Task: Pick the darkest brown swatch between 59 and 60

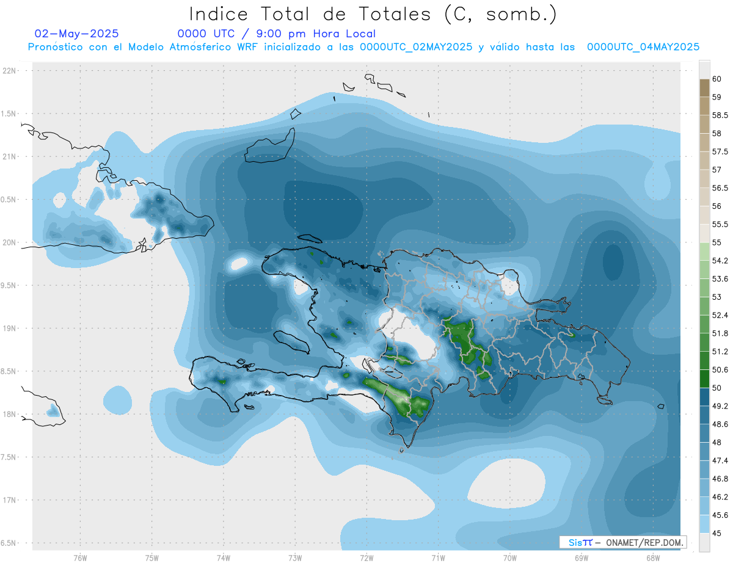Action: [x=704, y=88]
